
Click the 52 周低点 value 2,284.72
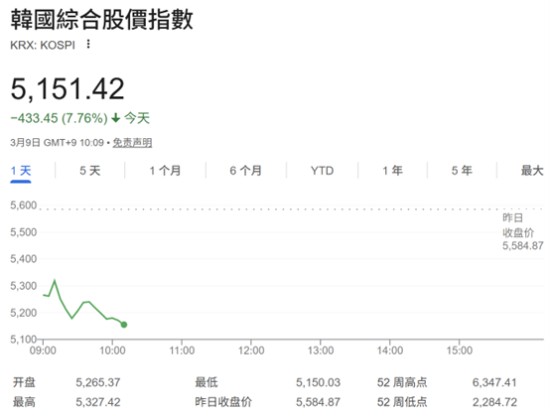(494, 402)
